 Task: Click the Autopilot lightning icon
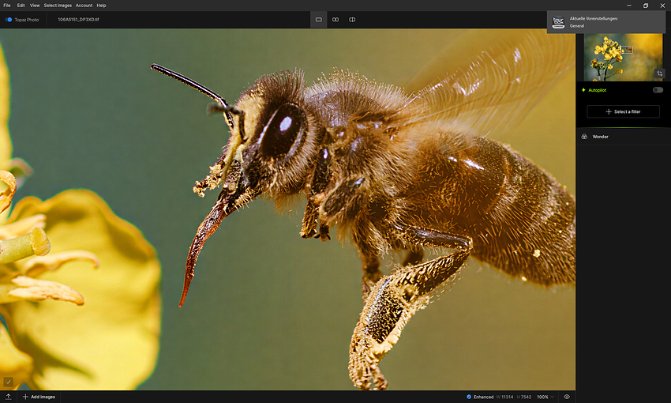583,90
